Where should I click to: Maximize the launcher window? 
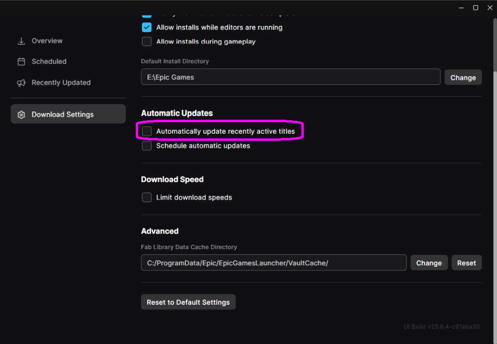point(475,8)
